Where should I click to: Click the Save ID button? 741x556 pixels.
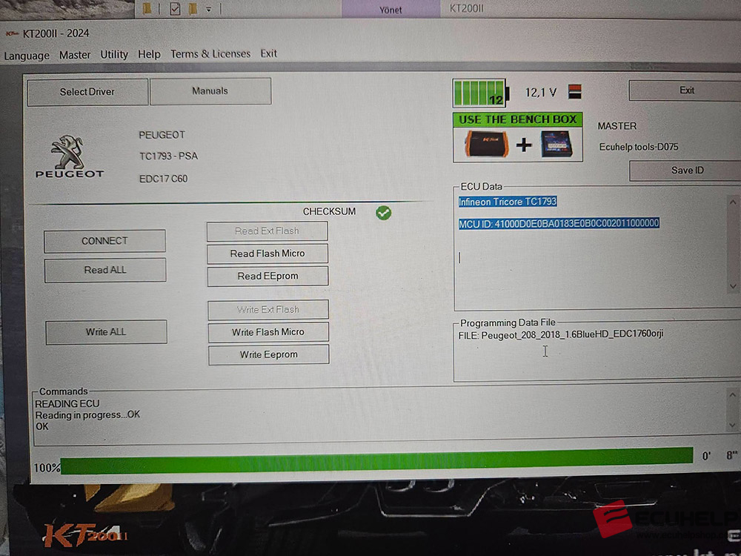tap(687, 171)
